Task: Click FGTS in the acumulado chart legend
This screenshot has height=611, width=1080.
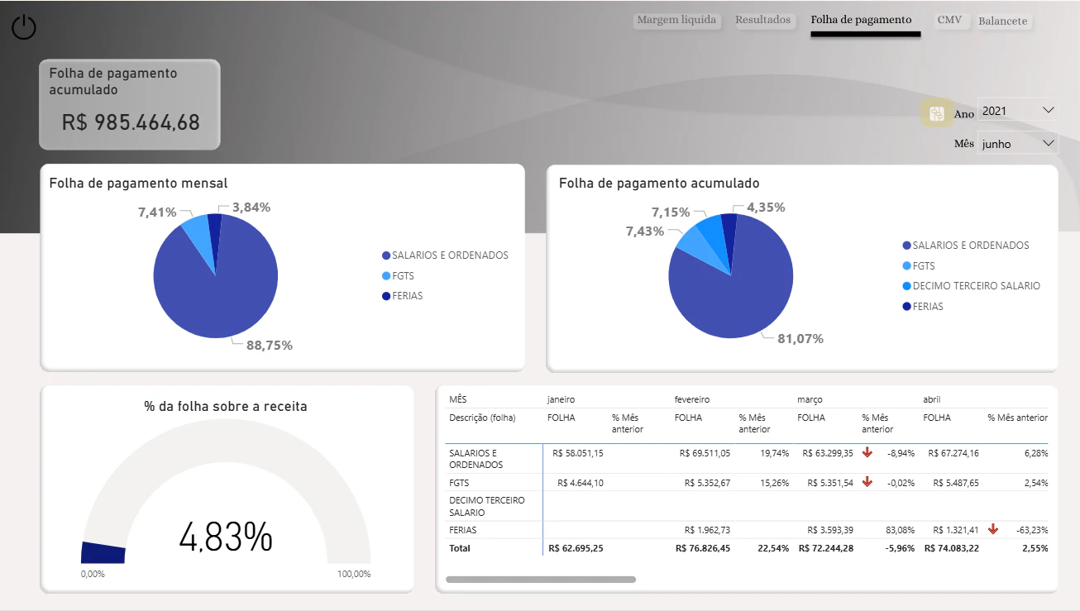Action: click(919, 266)
